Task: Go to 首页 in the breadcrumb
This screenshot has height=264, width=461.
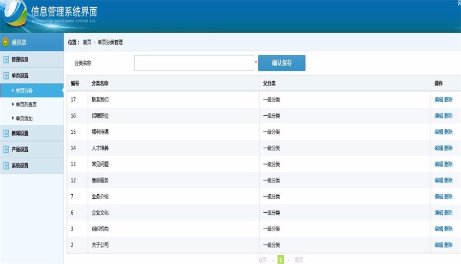Action: click(87, 43)
